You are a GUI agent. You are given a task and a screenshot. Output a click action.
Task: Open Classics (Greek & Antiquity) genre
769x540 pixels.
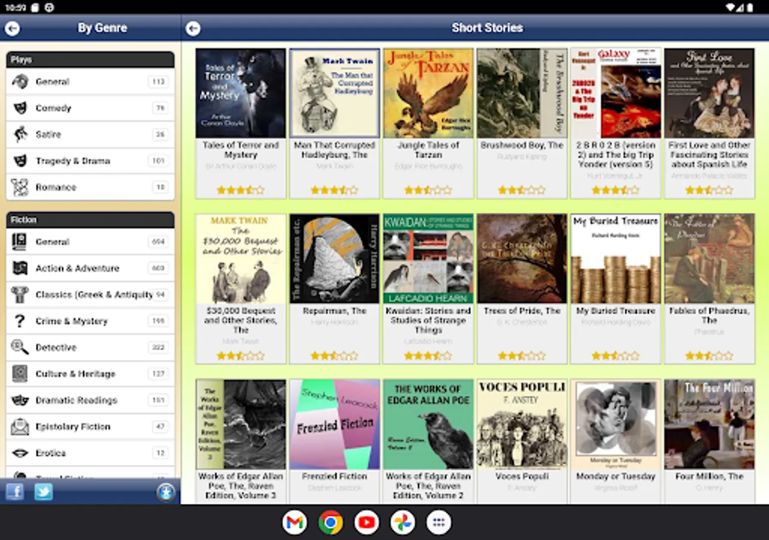(x=90, y=295)
